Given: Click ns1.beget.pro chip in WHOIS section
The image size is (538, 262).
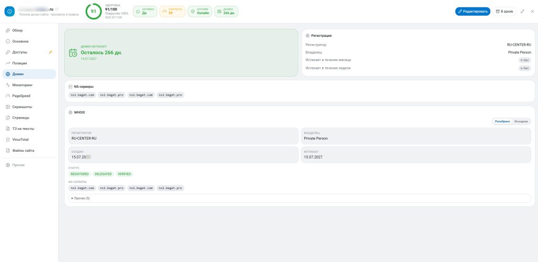Looking at the screenshot, I should (111, 188).
